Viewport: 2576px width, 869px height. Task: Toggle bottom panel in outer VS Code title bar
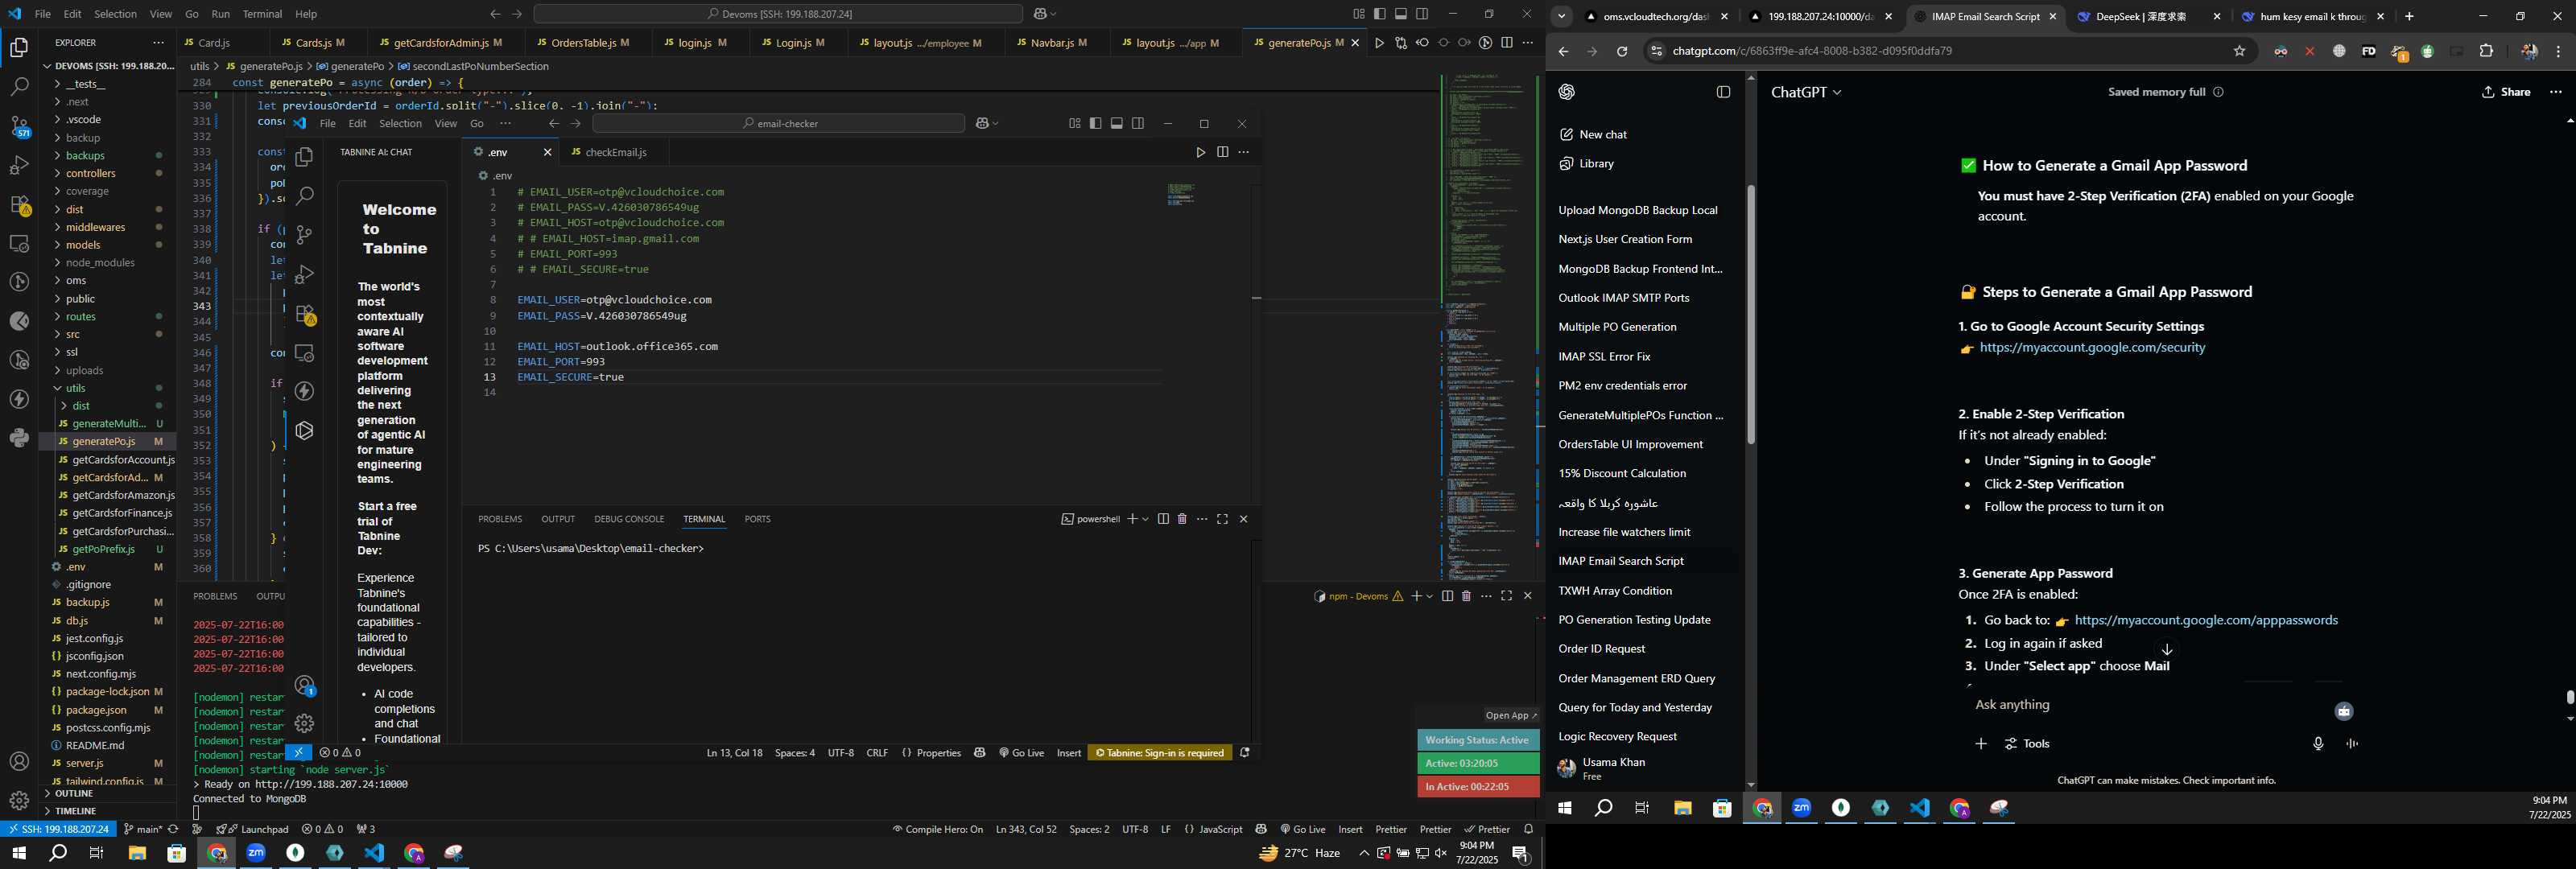[1401, 14]
